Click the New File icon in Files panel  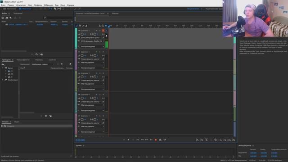11,18
